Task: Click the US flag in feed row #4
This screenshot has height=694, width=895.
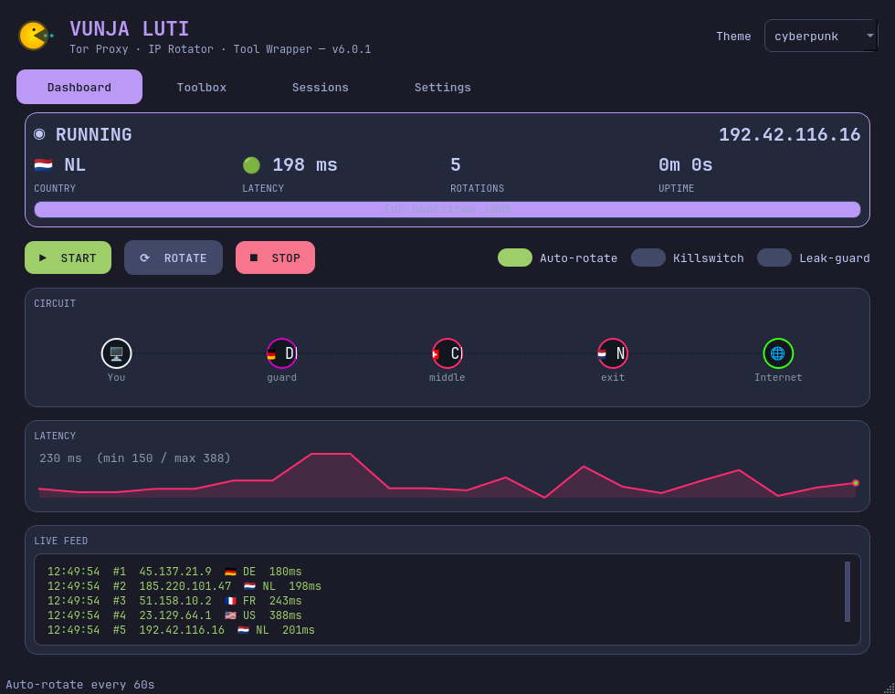Action: click(230, 615)
